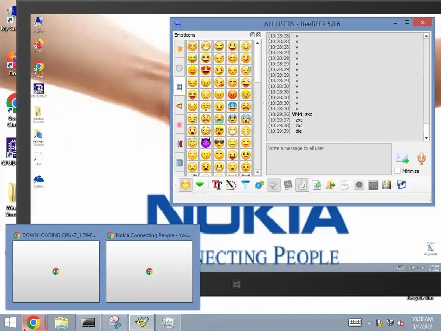Insert the heart-eyes emoji
The height and width of the screenshot is (331, 441).
(x=206, y=70)
